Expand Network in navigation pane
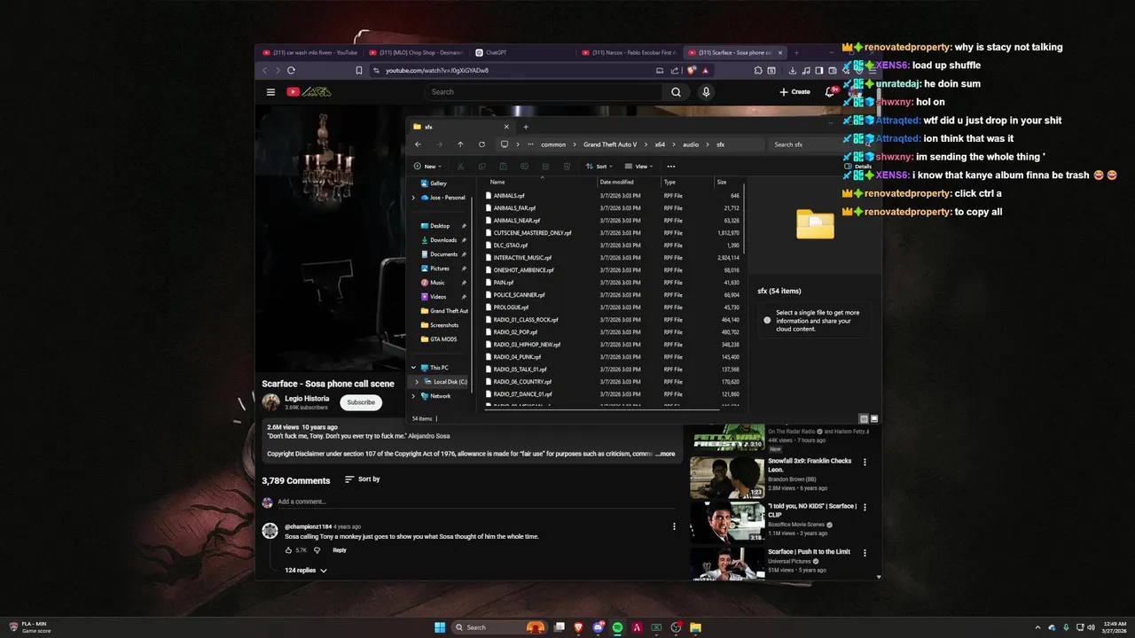This screenshot has height=638, width=1135. [413, 396]
